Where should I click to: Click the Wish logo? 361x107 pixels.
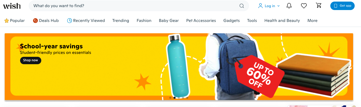[12, 6]
